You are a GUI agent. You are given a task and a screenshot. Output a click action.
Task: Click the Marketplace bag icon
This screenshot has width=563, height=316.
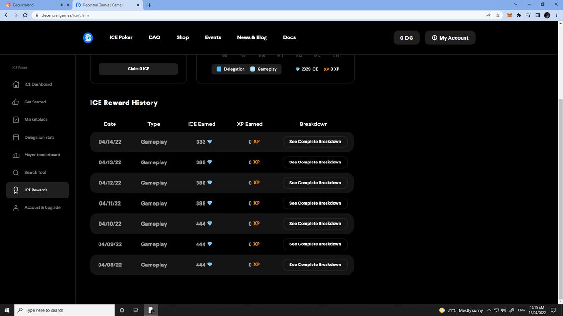tap(15, 119)
